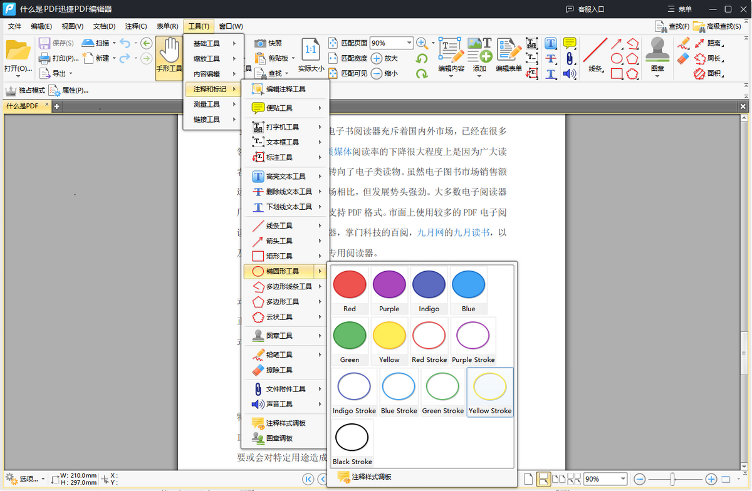752x491 pixels.
Task: Choose Green Stroke ellipse style
Action: pyautogui.click(x=443, y=392)
